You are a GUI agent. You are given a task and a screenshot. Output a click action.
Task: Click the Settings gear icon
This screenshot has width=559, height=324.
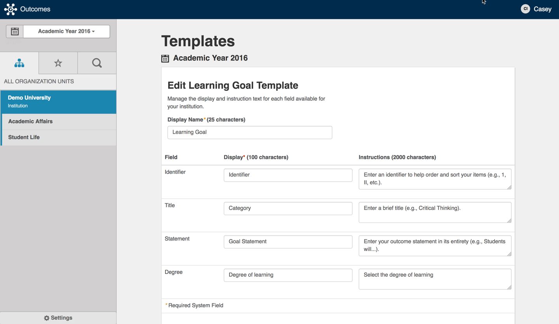(47, 318)
